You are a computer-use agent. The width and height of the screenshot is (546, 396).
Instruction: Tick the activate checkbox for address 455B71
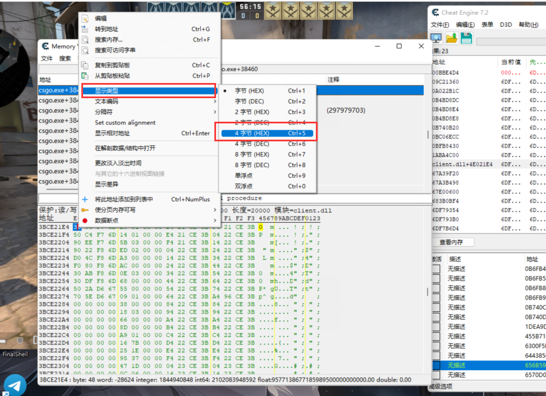coord(436,337)
